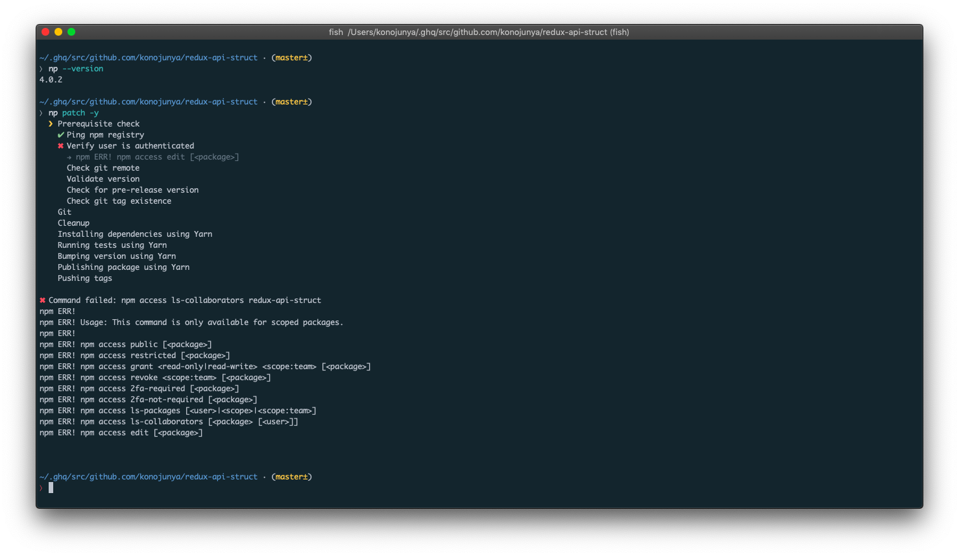This screenshot has width=959, height=556.
Task: Click the red cross beside Verify user is authenticated
Action: pos(60,145)
